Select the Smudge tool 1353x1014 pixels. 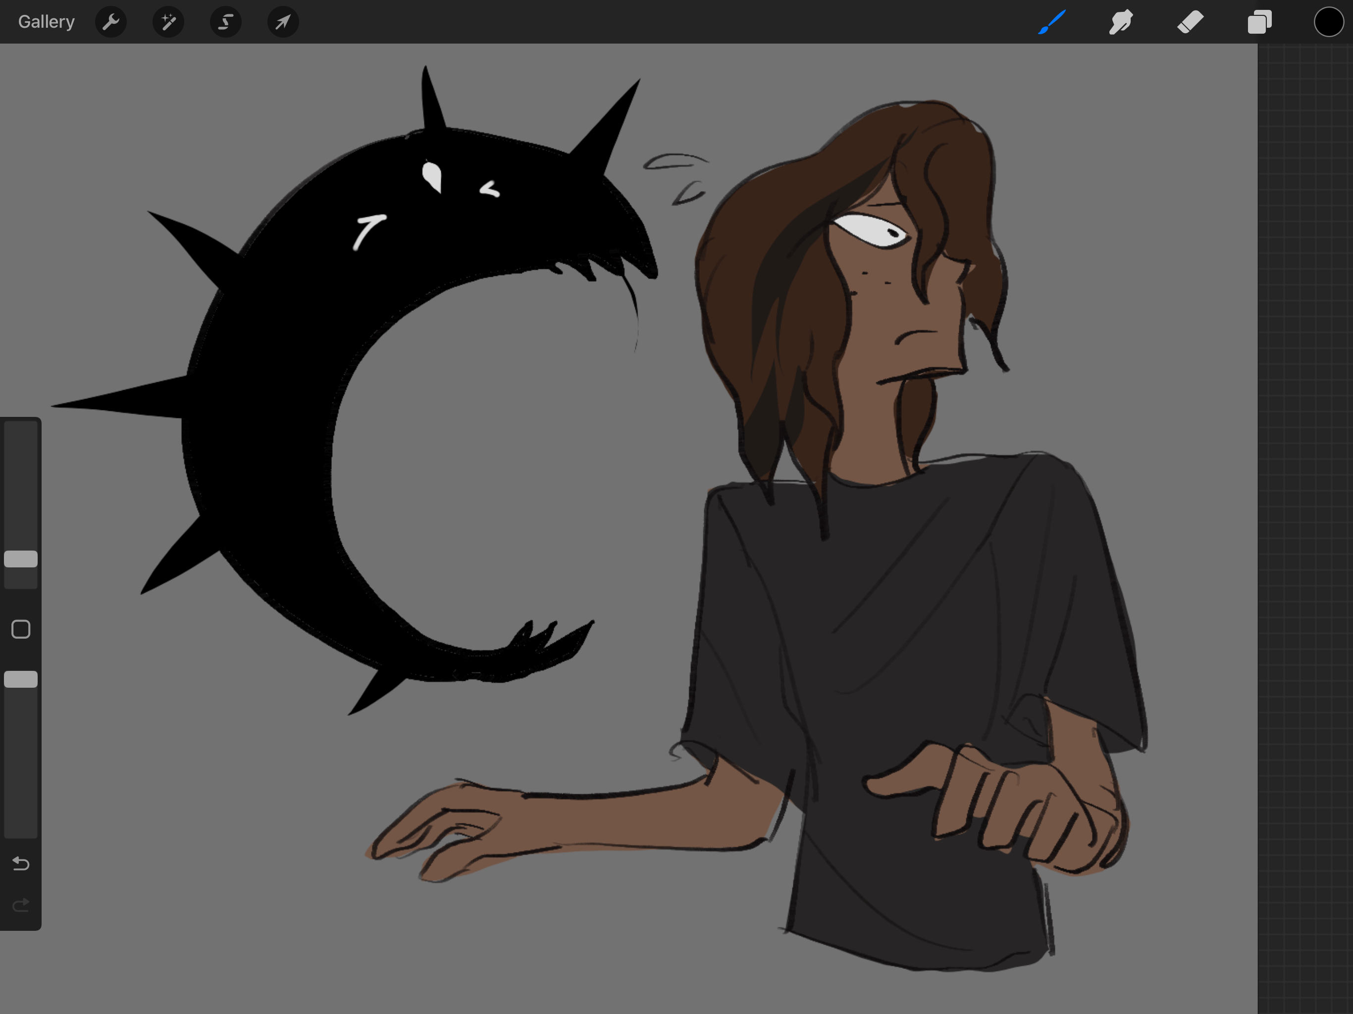point(1121,23)
